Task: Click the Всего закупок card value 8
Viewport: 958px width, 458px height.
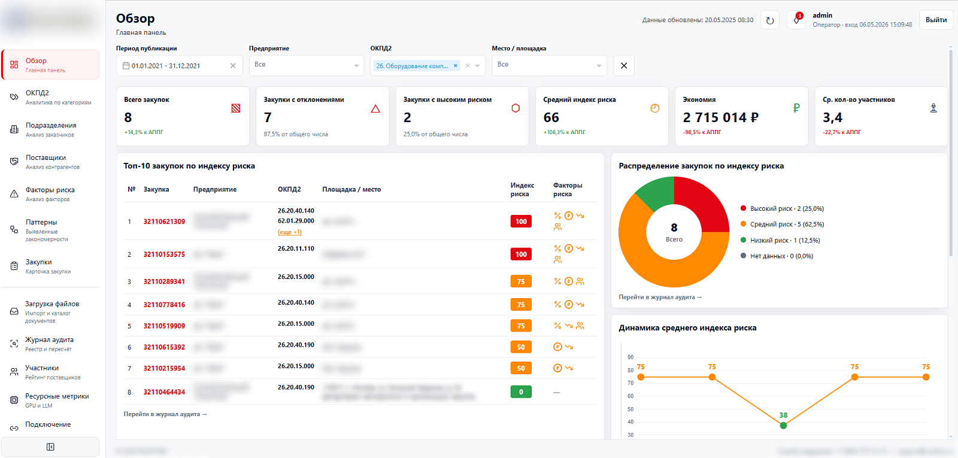Action: coord(128,117)
